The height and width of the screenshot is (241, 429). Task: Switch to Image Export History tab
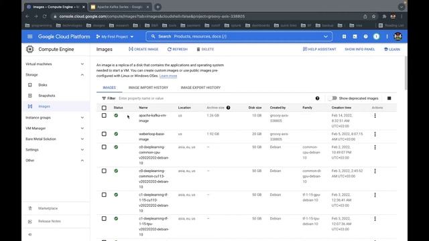click(x=200, y=88)
